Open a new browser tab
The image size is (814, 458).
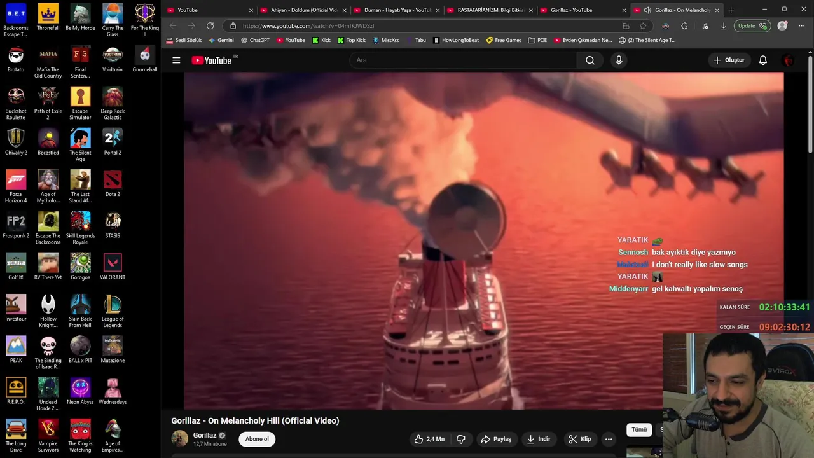[731, 10]
